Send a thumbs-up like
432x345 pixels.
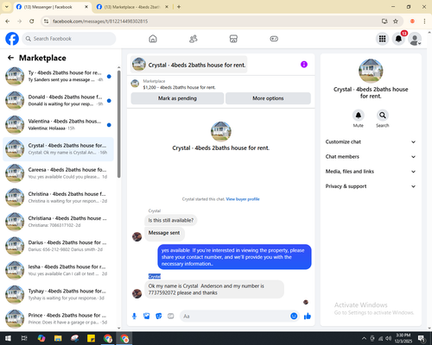pos(308,317)
